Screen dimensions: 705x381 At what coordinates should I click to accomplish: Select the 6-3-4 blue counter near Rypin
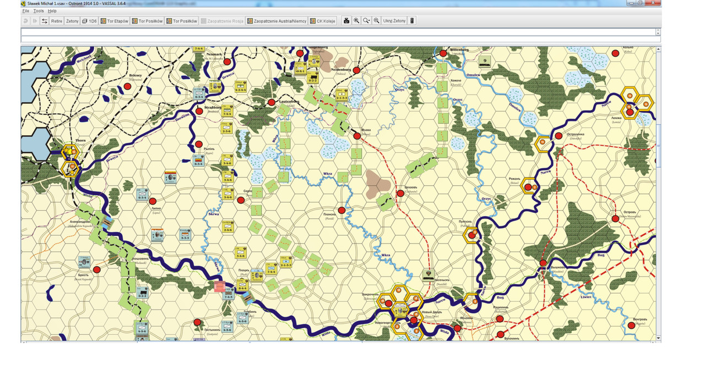tap(199, 161)
